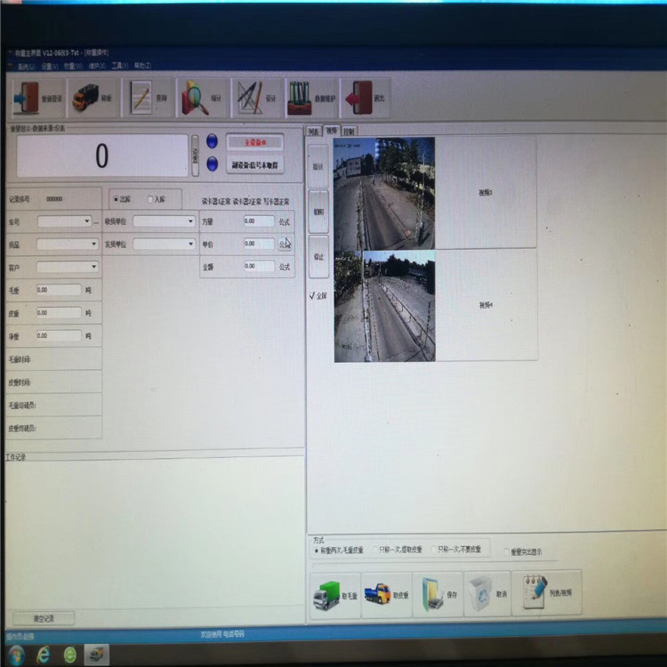This screenshot has height=667, width=667.
Task: Open the 维护 menu
Action: 97,66
